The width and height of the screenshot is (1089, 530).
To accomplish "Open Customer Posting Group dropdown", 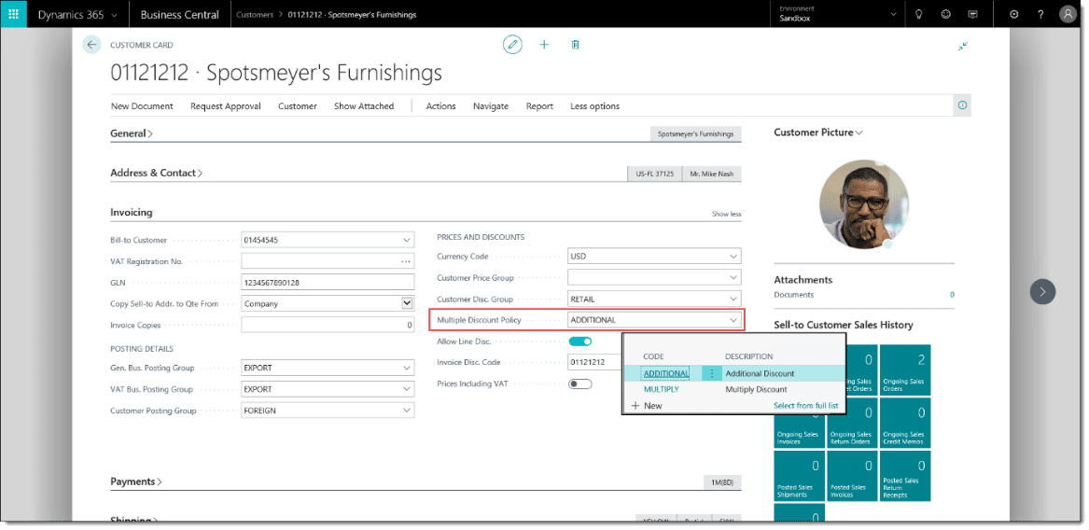I will 406,411.
